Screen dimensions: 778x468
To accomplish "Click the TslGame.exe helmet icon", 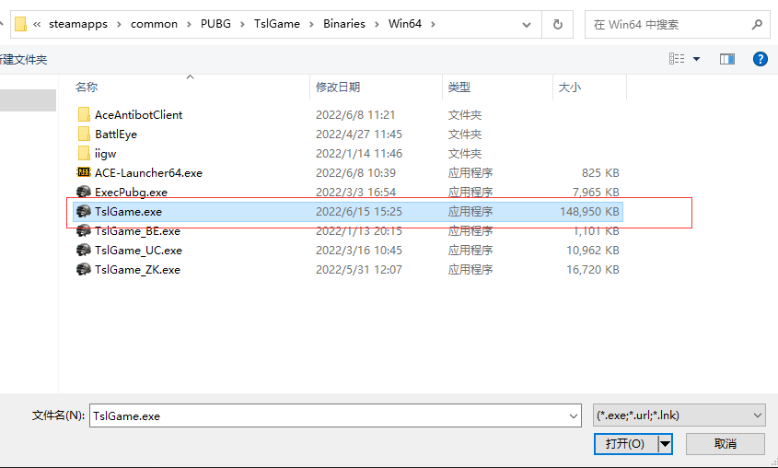I will coord(84,211).
